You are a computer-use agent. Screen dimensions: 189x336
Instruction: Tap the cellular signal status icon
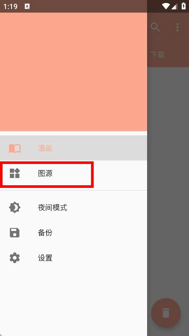coord(174,6)
